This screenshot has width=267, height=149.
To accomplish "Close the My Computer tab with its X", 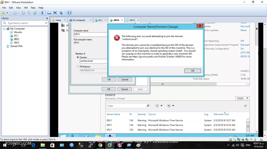I will pyautogui.click(x=90, y=20).
